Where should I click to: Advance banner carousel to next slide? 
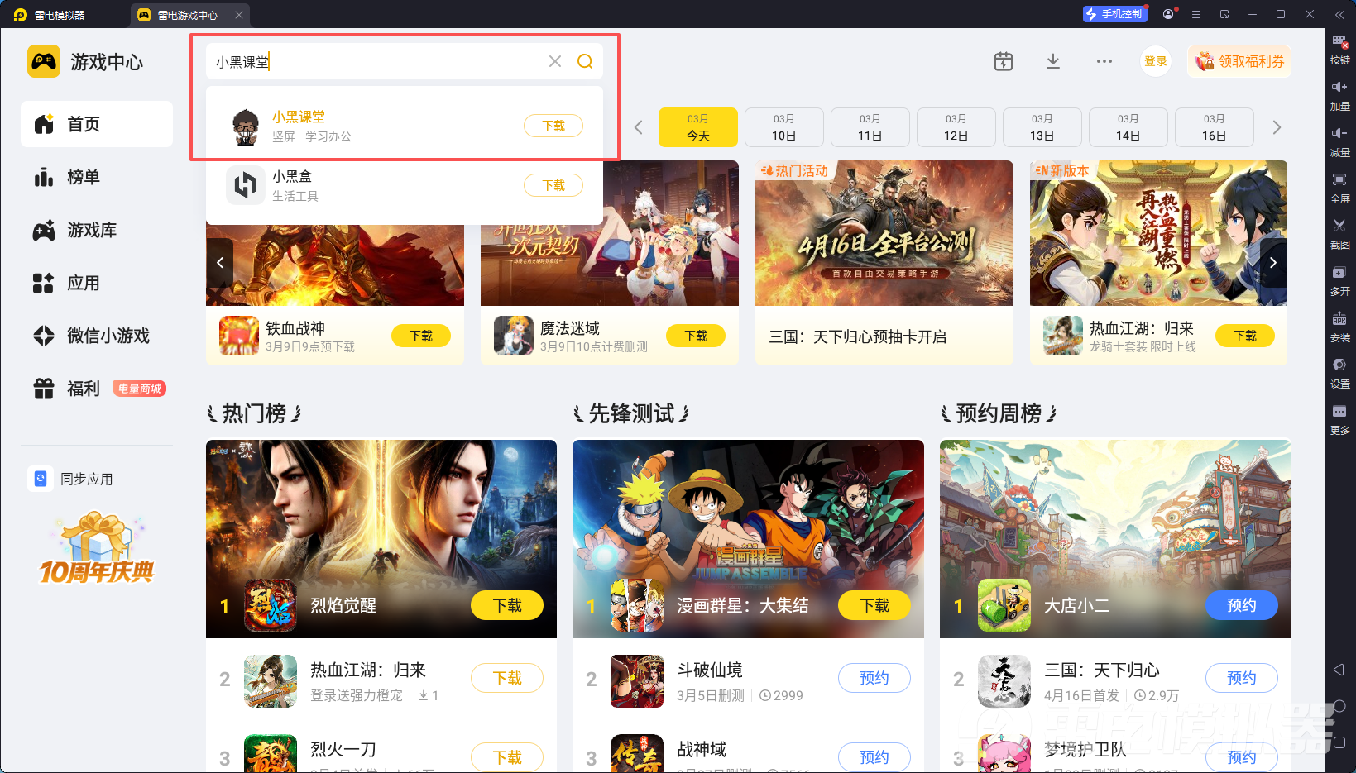coord(1272,263)
